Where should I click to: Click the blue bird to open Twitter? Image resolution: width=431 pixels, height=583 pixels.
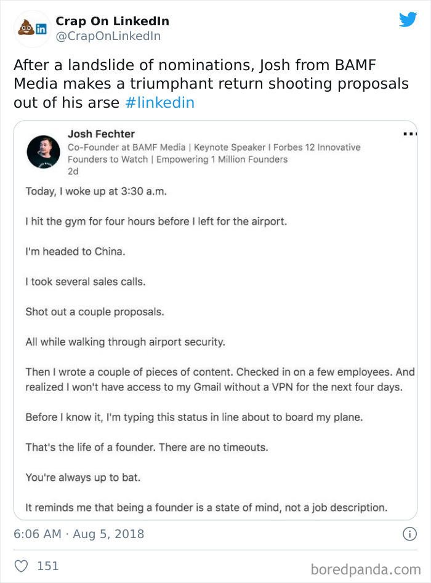[408, 20]
